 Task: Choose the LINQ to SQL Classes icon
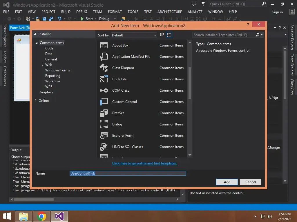(104, 147)
